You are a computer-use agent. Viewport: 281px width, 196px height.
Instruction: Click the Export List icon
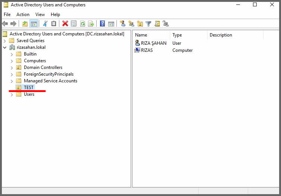pos(91,23)
